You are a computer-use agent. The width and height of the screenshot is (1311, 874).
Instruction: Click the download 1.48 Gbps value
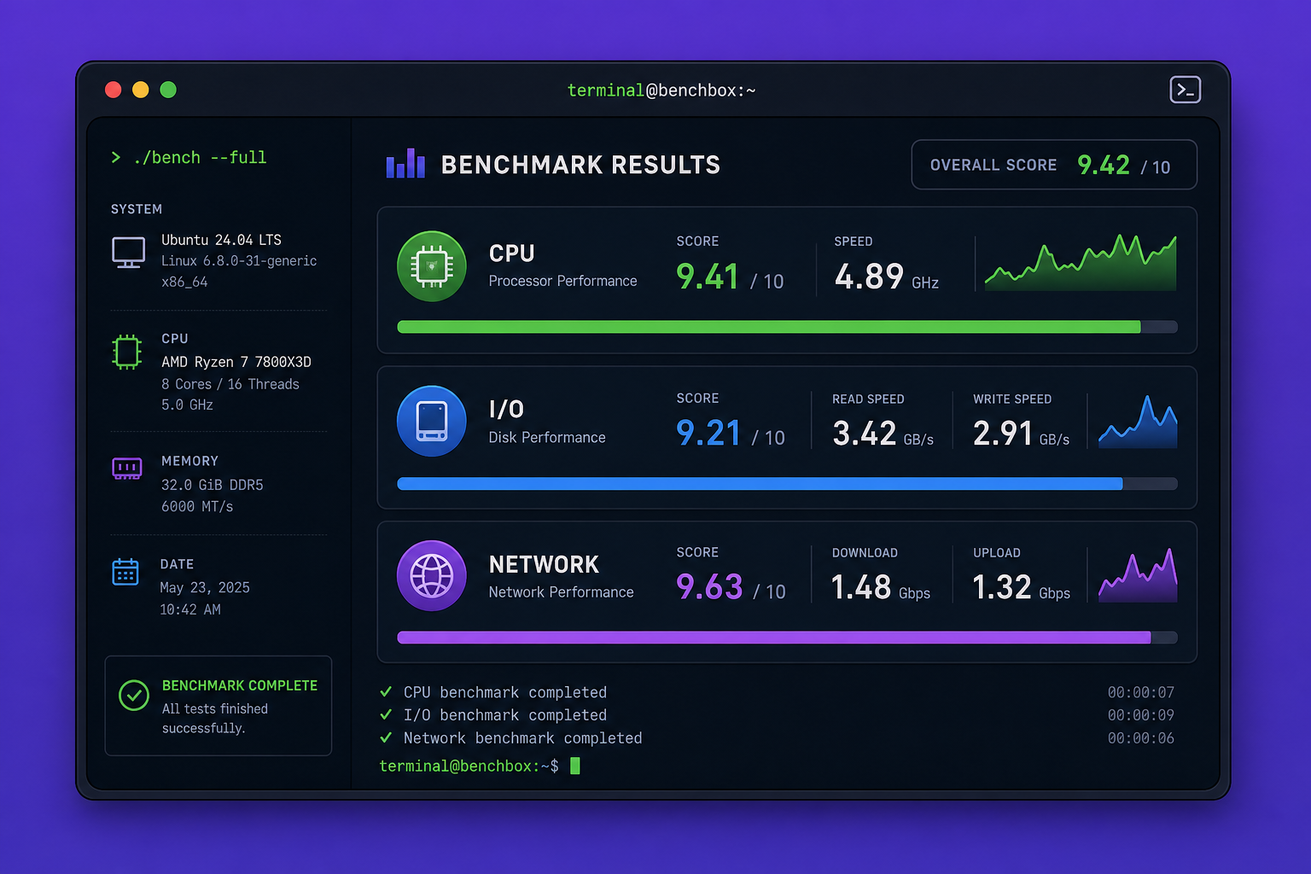[881, 587]
